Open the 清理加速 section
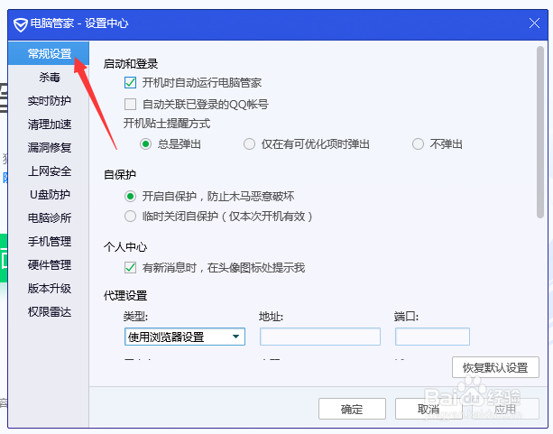553x434 pixels. click(x=50, y=124)
